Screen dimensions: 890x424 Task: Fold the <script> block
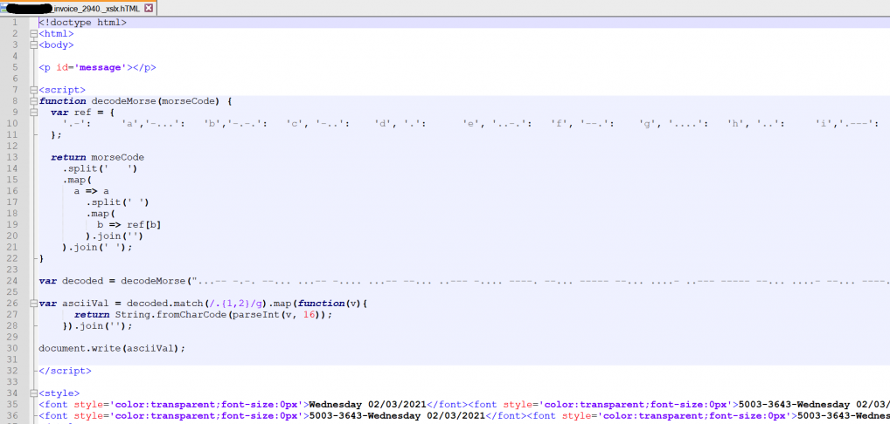click(33, 90)
